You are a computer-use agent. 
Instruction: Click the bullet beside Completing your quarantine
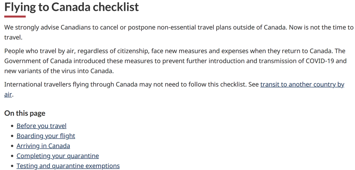coord(12,156)
